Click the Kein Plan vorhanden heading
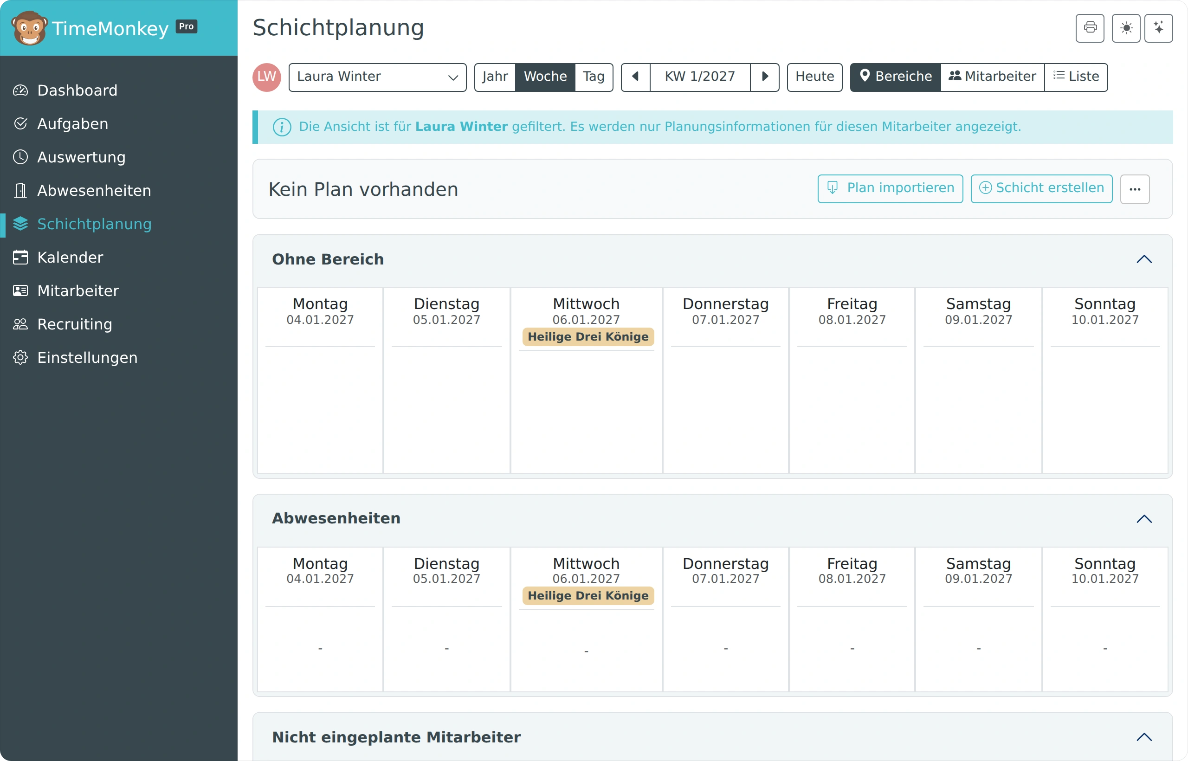1188x761 pixels. (363, 190)
